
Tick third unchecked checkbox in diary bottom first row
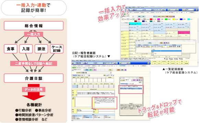coord(94,116)
